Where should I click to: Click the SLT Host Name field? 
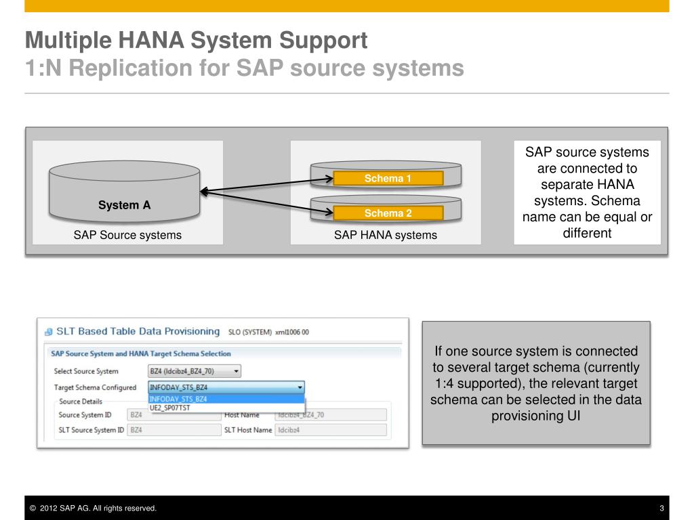331,430
